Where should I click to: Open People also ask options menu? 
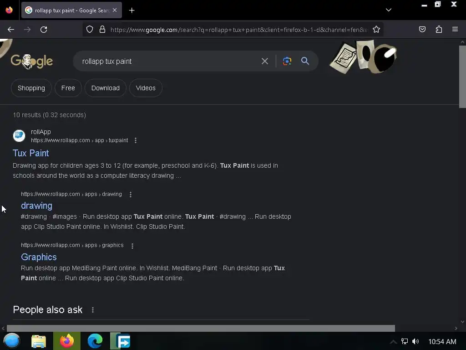93,310
